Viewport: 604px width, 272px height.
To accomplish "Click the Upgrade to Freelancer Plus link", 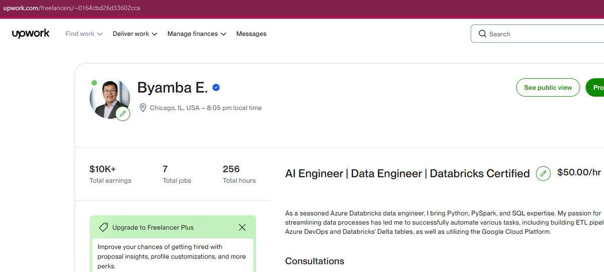I will click(153, 228).
